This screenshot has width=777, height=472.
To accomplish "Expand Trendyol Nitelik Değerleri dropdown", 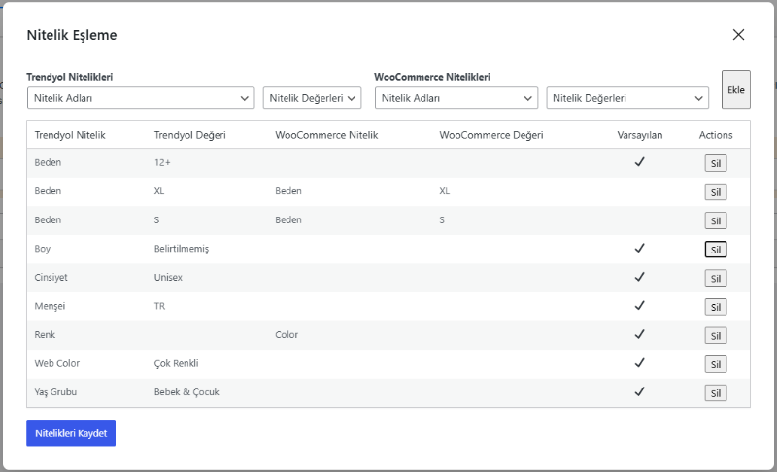I will point(312,98).
